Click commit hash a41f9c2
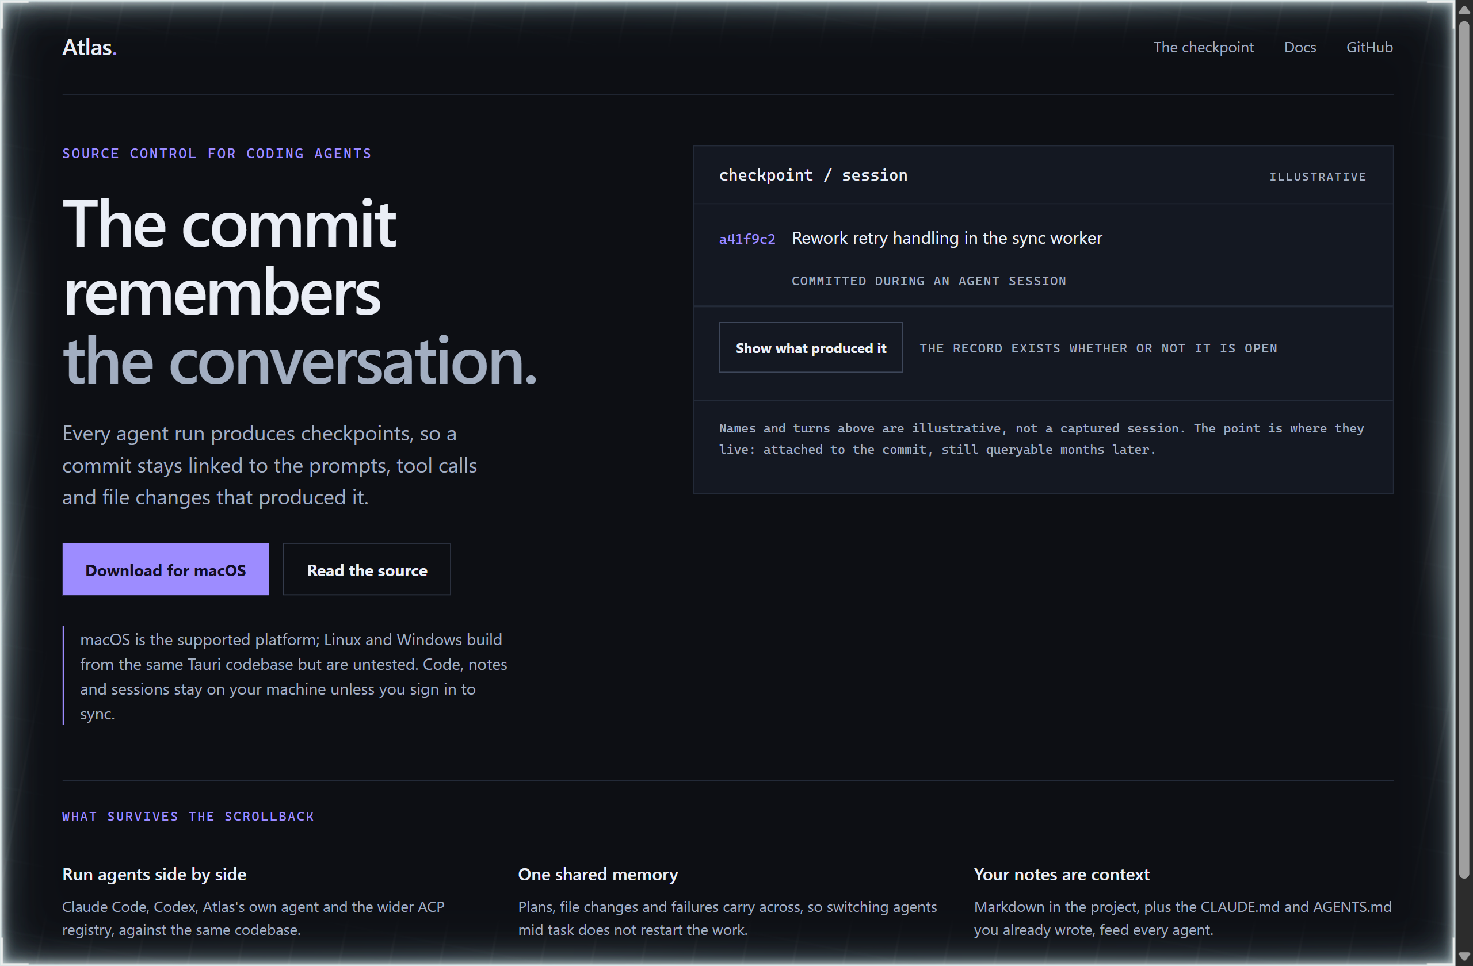 [x=746, y=239]
